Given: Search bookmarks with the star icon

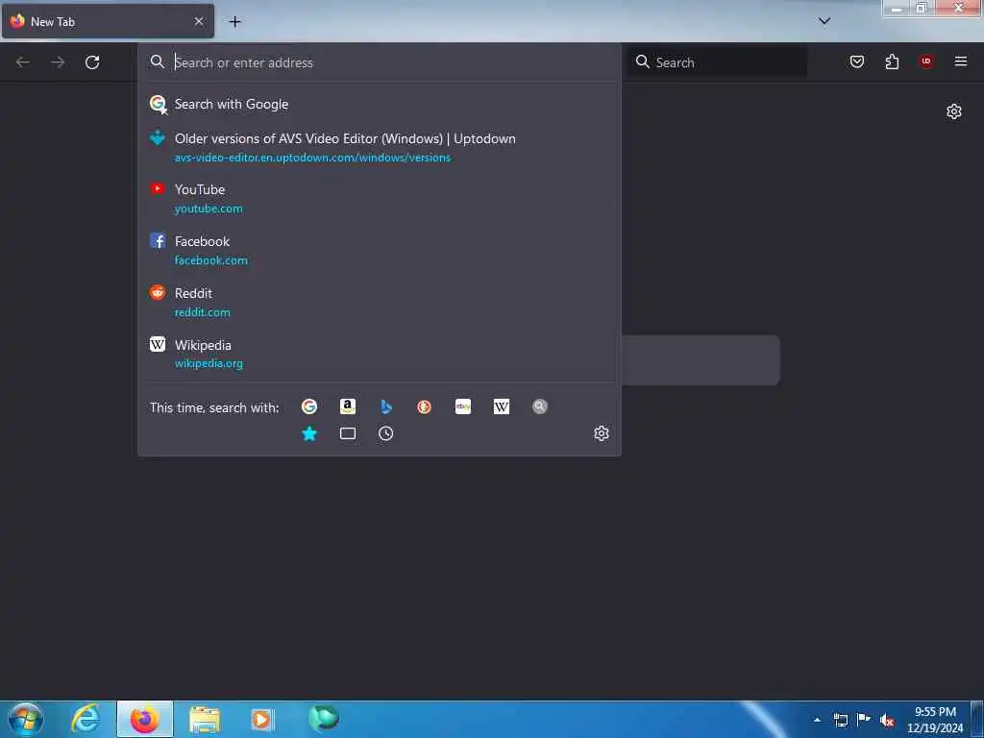Looking at the screenshot, I should 309,433.
